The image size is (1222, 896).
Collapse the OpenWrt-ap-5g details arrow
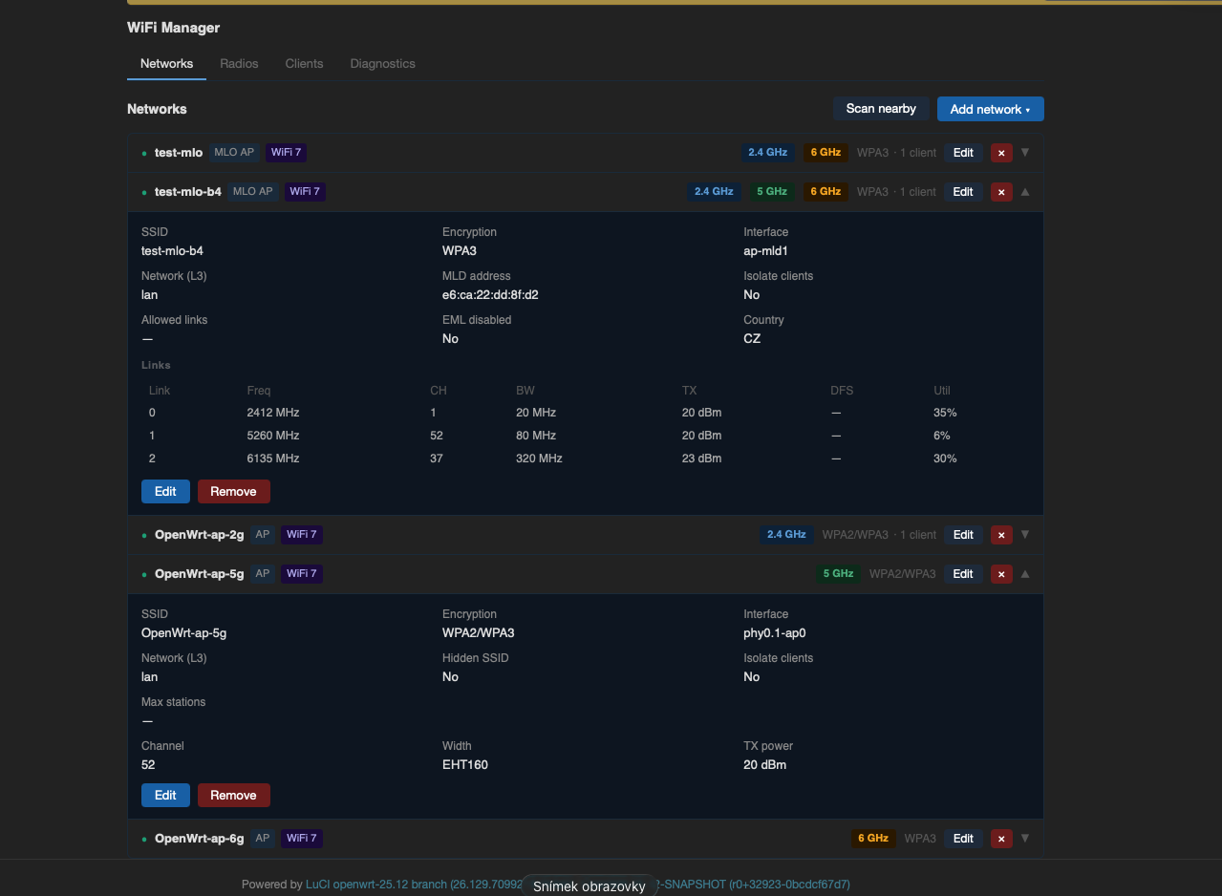click(1025, 573)
